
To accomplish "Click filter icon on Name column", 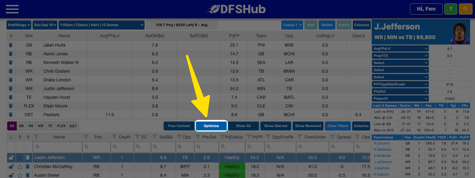I will click(x=36, y=137).
